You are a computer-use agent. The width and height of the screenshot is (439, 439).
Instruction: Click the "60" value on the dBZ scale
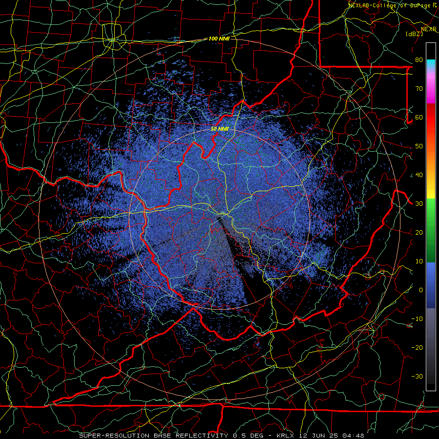pyautogui.click(x=419, y=118)
